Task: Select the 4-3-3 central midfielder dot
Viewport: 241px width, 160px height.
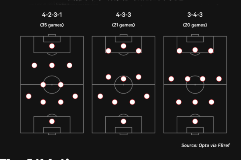Action: pos(123,79)
